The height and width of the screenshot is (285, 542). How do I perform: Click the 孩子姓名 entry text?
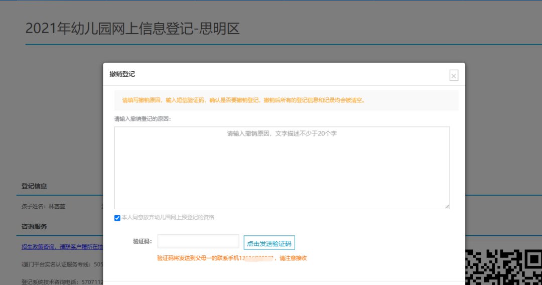coord(43,206)
